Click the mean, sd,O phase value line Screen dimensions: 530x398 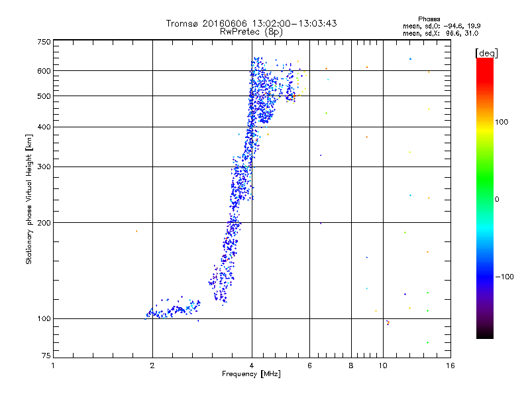click(x=441, y=26)
